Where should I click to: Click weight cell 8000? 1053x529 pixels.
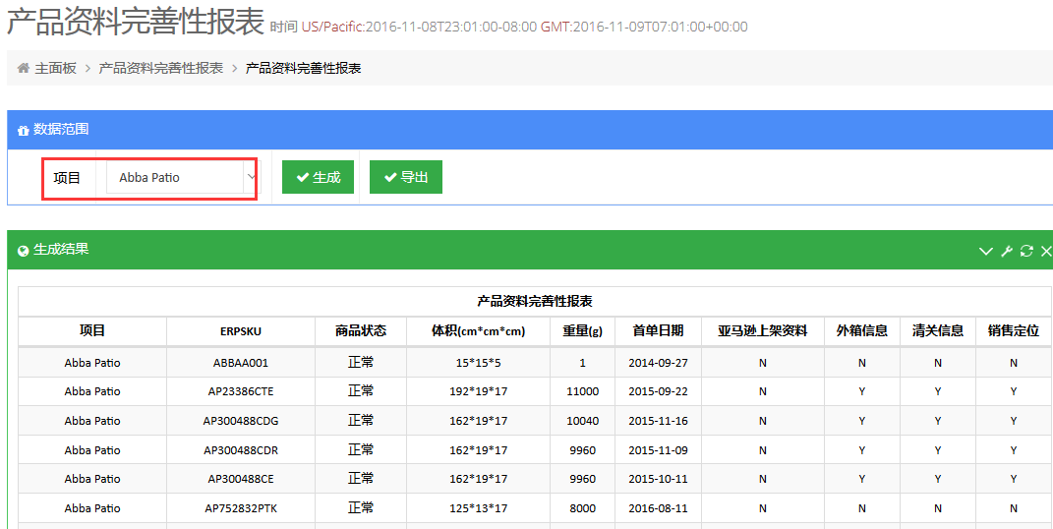point(582,509)
